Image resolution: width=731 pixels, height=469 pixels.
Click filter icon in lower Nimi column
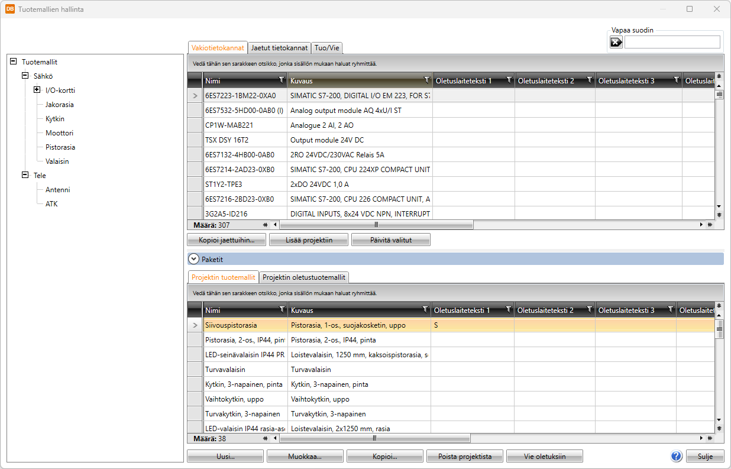click(281, 309)
